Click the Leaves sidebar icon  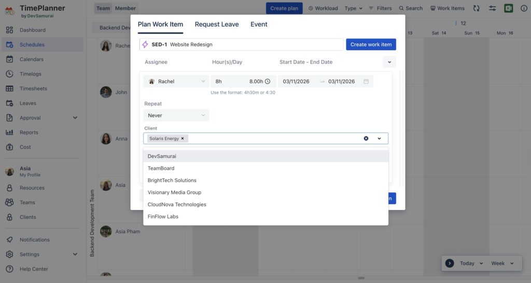point(9,103)
